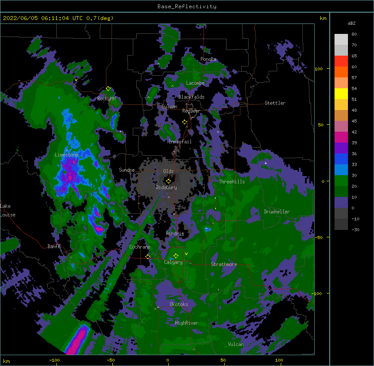Click the 100 tick on the right axis

[318, 69]
